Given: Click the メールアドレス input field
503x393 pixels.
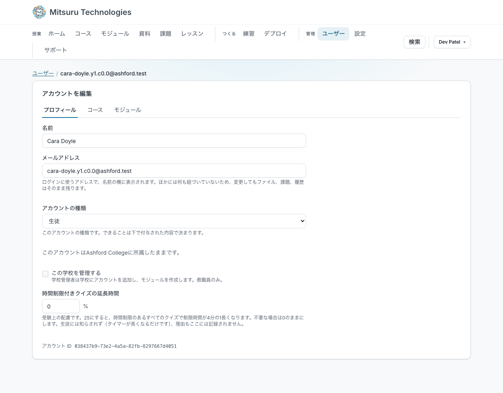Looking at the screenshot, I should 174,171.
